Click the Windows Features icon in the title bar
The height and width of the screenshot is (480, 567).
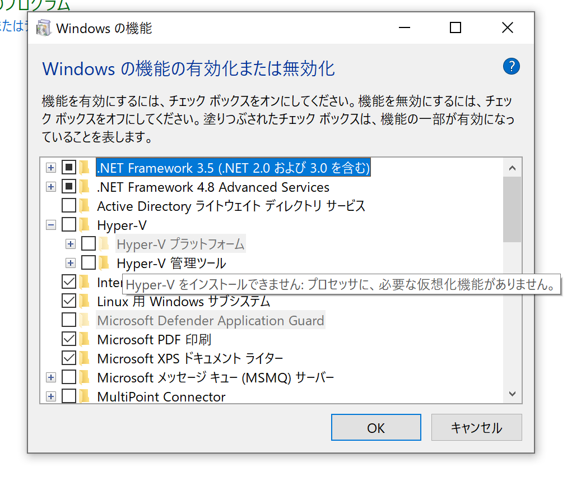[43, 27]
